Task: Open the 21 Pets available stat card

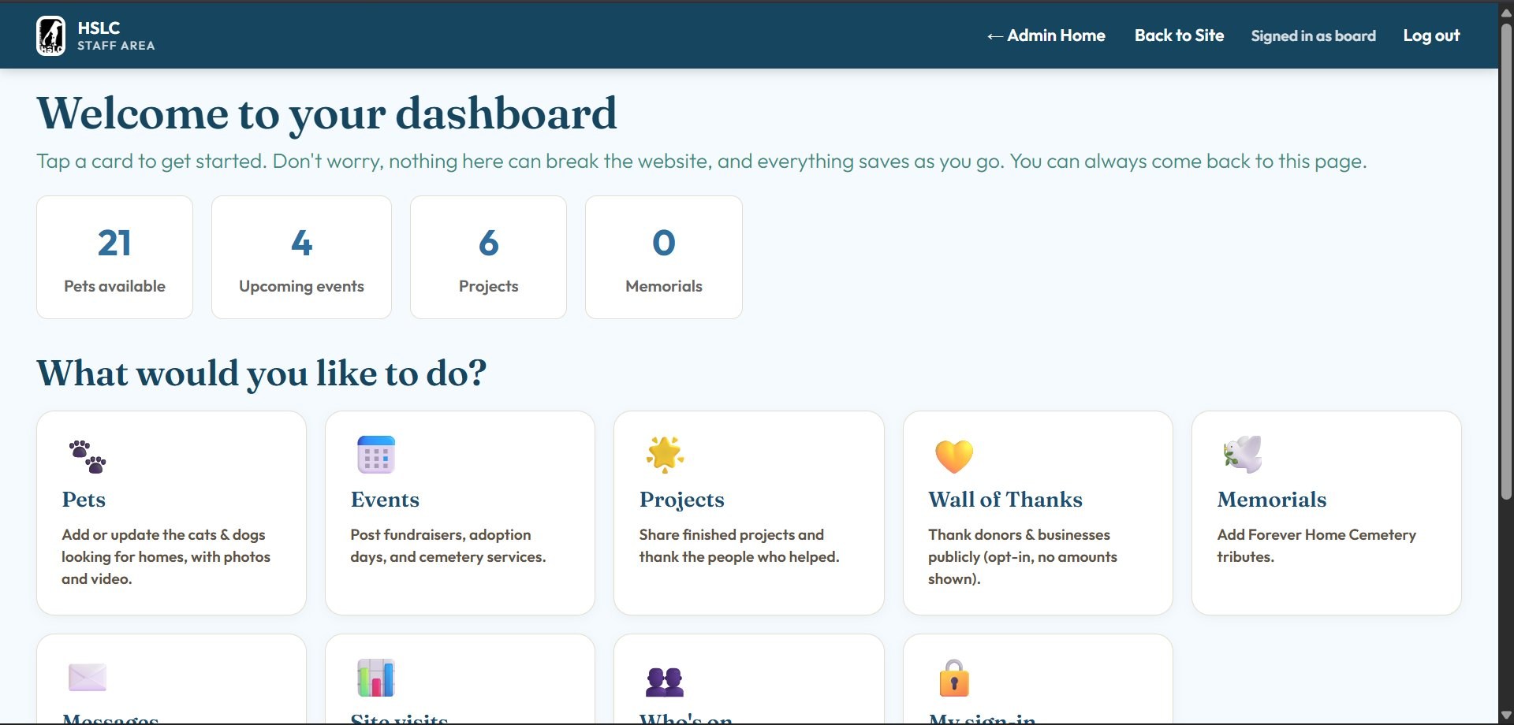Action: (x=115, y=257)
